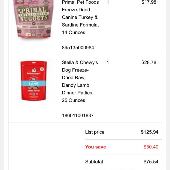The width and height of the screenshot is (170, 170).
Task: Click the Subtotal label
Action: [94, 162]
